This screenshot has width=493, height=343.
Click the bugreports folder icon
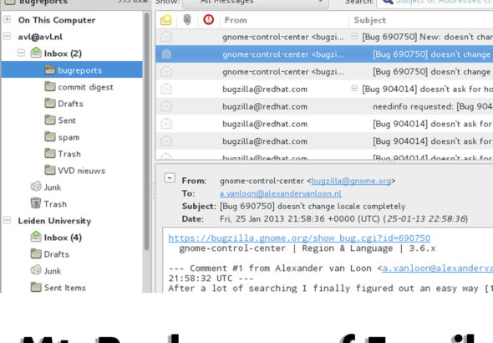(x=50, y=70)
